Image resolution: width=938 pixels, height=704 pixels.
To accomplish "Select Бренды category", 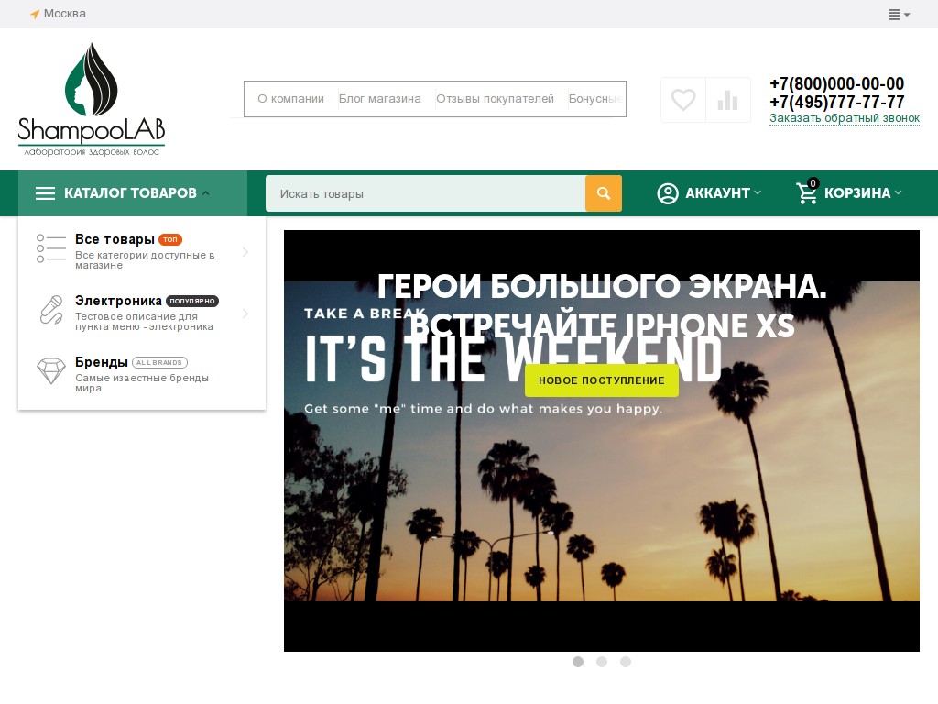I will 102,362.
